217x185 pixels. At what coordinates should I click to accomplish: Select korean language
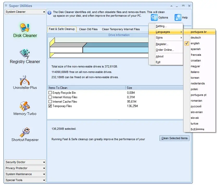(x=199, y=78)
